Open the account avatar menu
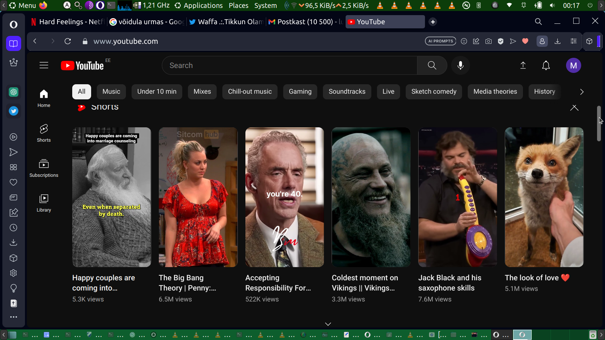Viewport: 605px width, 340px height. pos(573,65)
